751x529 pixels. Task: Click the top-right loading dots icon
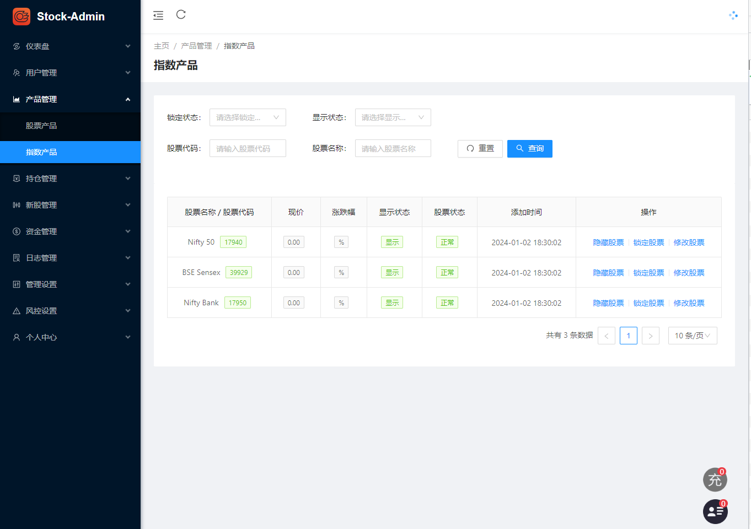tap(733, 15)
